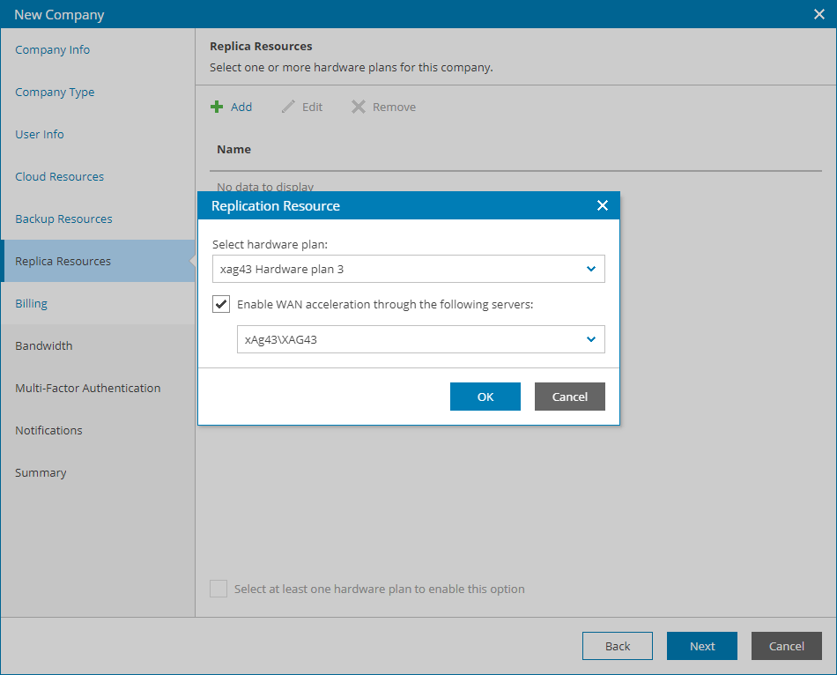Viewport: 837px width, 675px height.
Task: Close the Replication Resource dialog
Action: pyautogui.click(x=602, y=205)
